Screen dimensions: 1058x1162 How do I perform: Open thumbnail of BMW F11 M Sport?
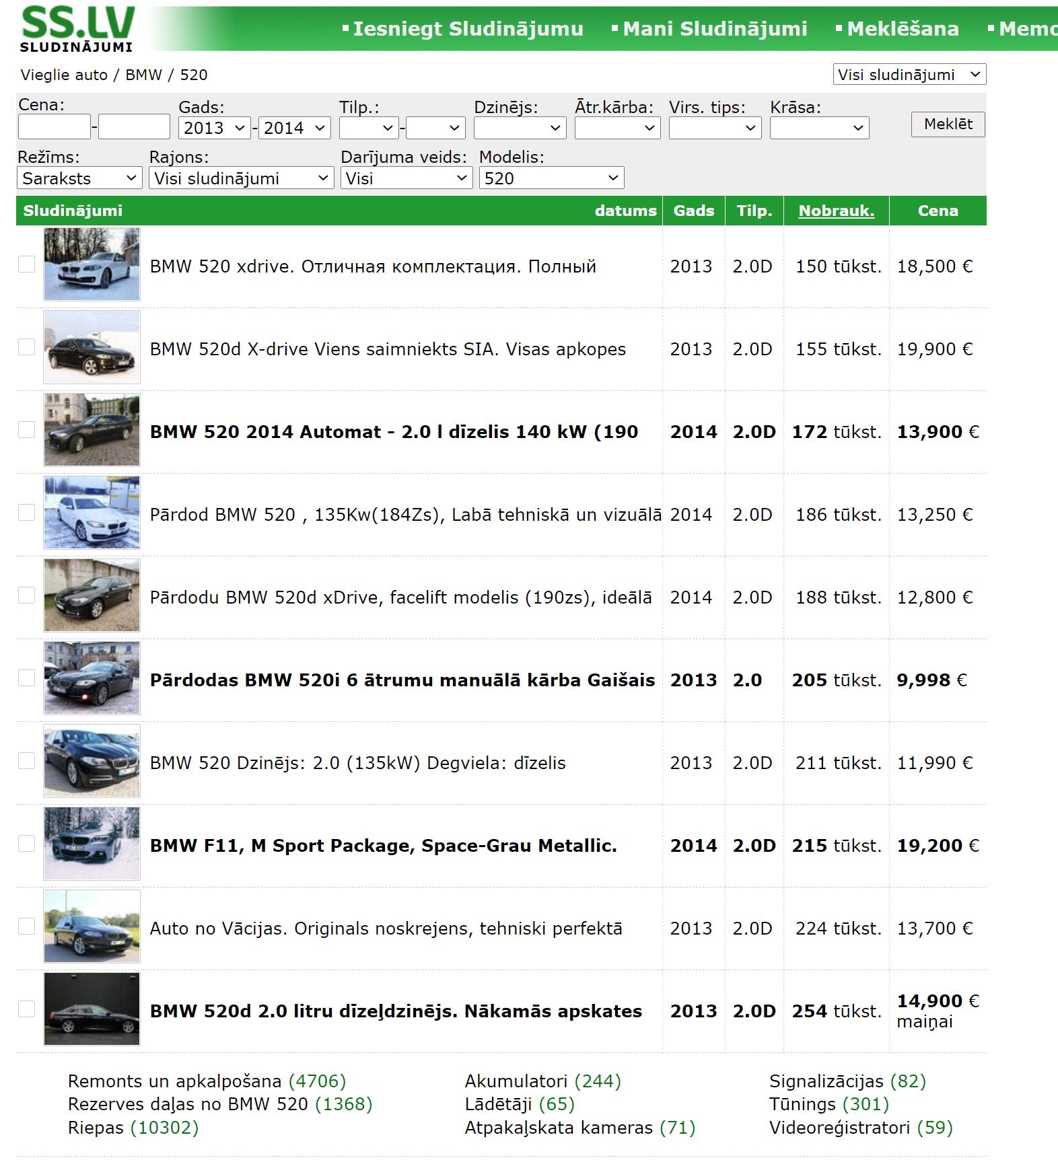click(x=92, y=844)
